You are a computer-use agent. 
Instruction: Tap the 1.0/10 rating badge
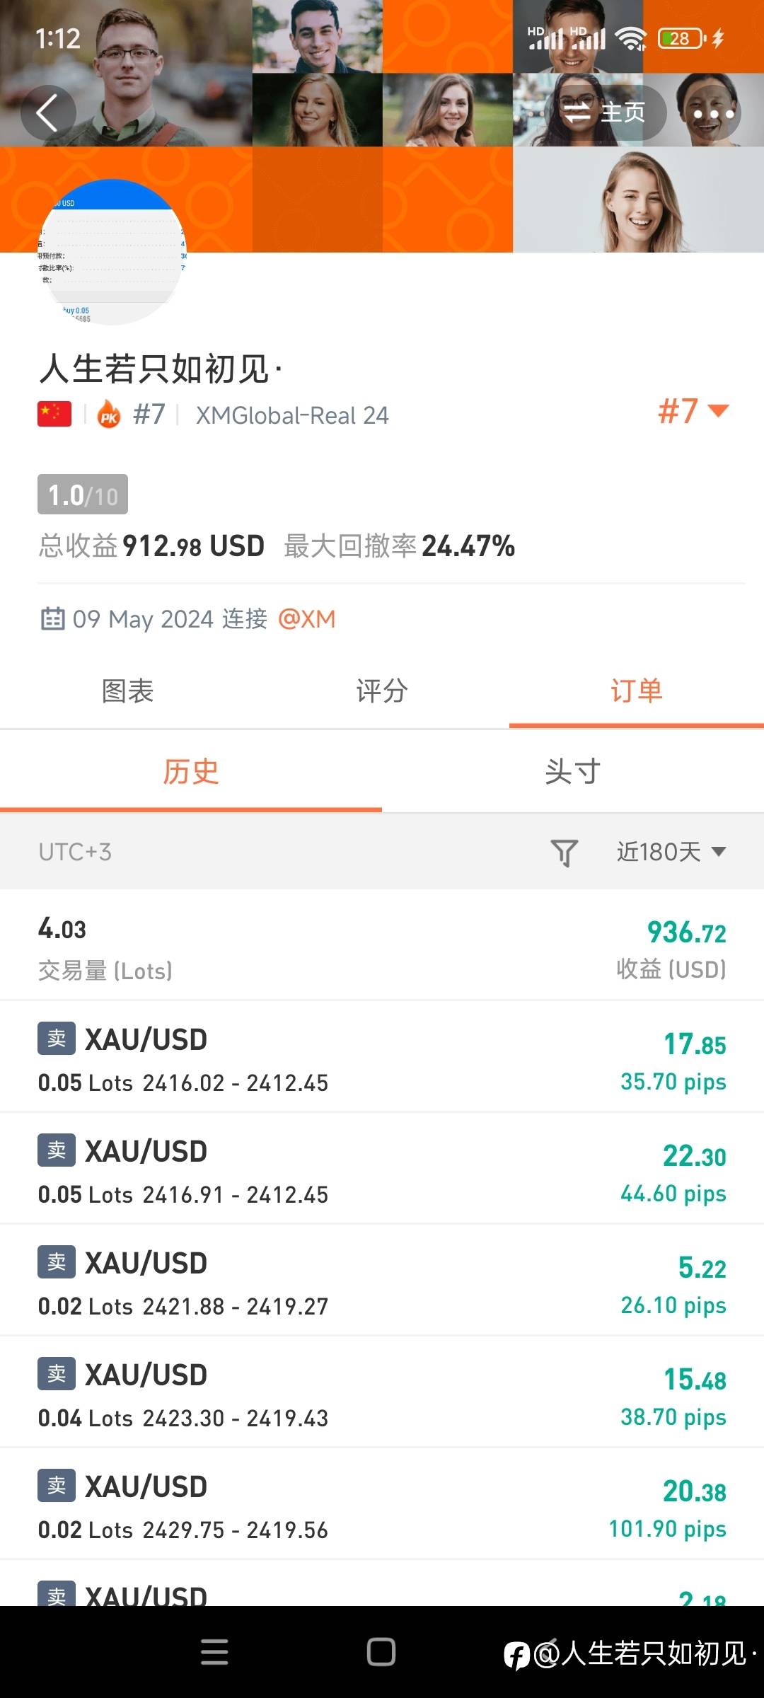point(83,495)
